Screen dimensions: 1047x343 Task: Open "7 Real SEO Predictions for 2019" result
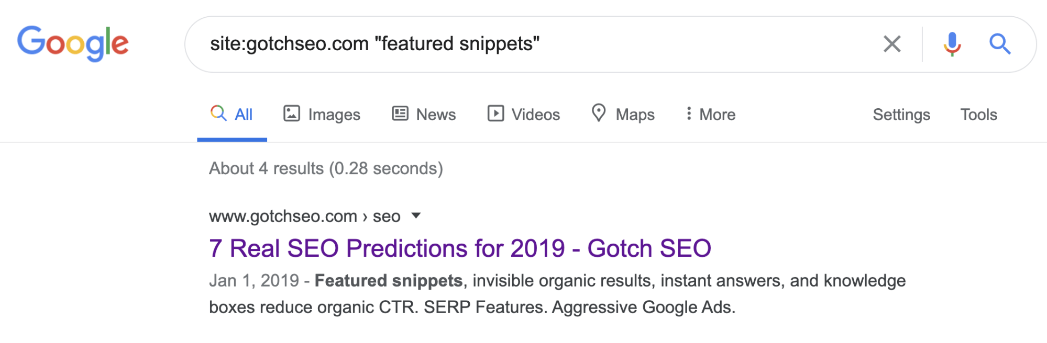coord(460,248)
